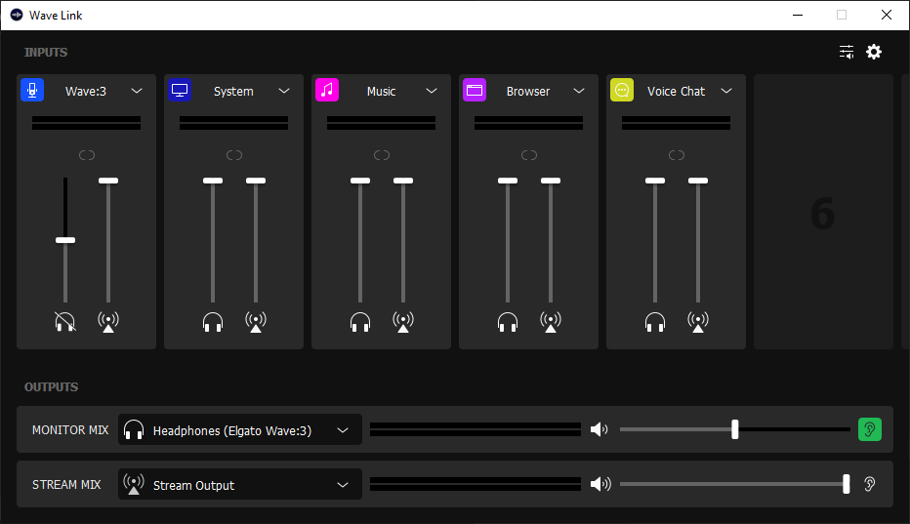Click the Monitor Mix volume slider handle

[x=735, y=429]
